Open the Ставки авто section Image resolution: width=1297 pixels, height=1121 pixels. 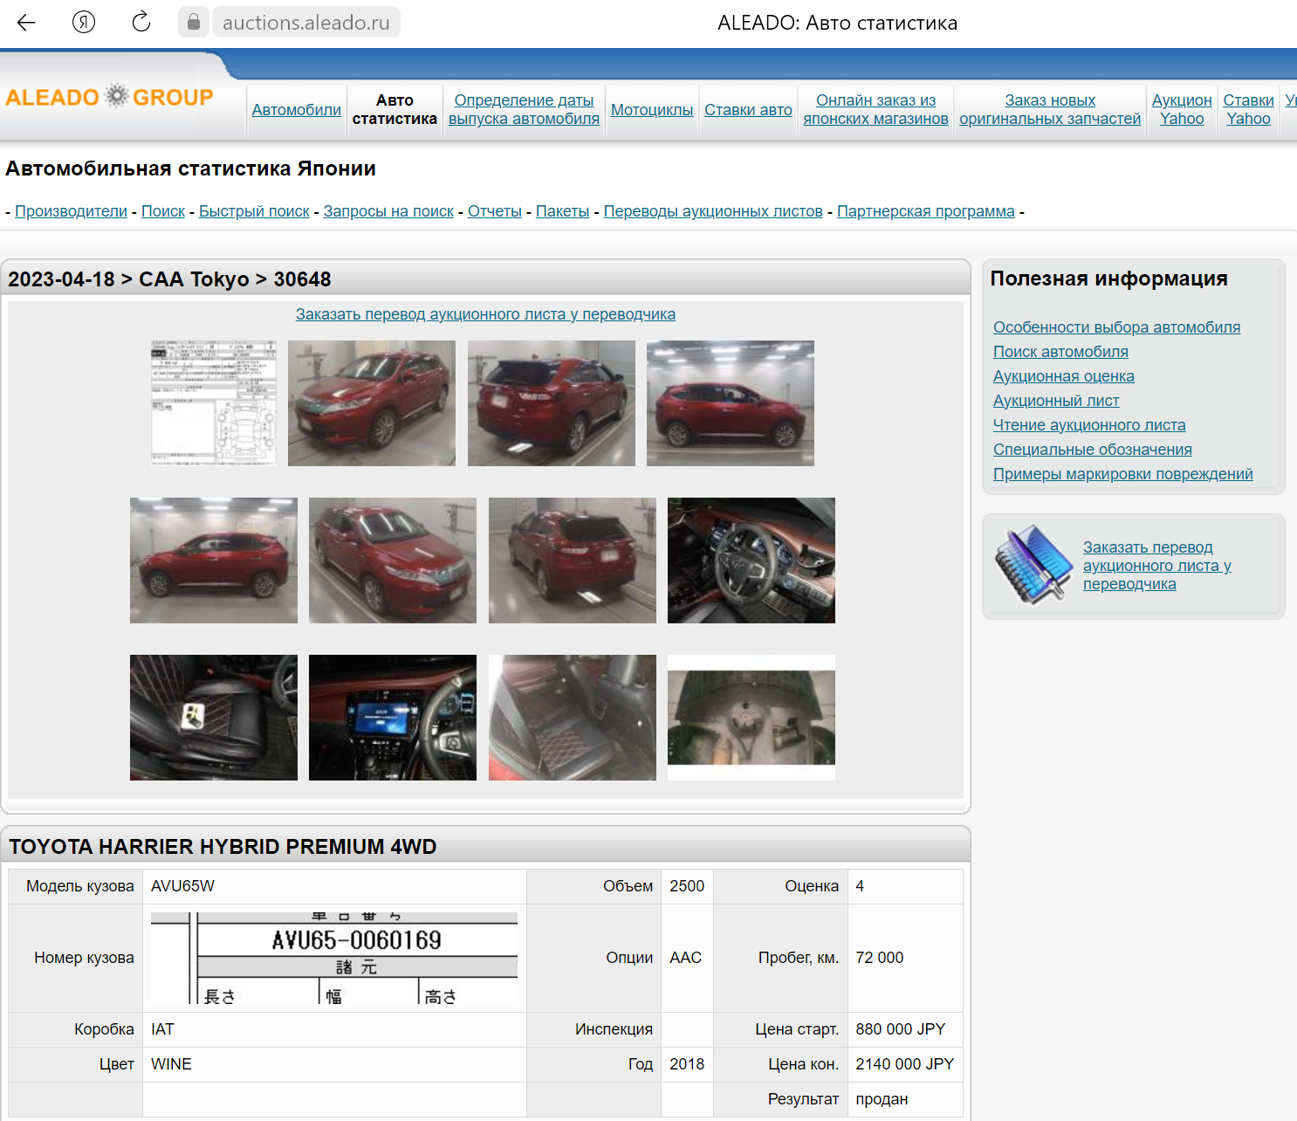point(748,110)
